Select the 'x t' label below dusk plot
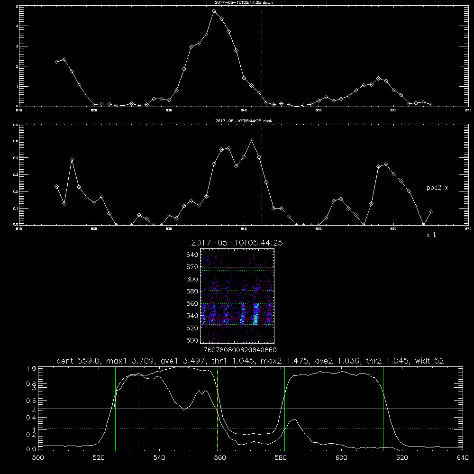Image resolution: width=474 pixels, height=474 pixels. pyautogui.click(x=431, y=235)
